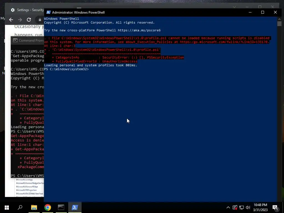
Task: Switch to Chrome in the taskbar
Action: click(x=48, y=207)
